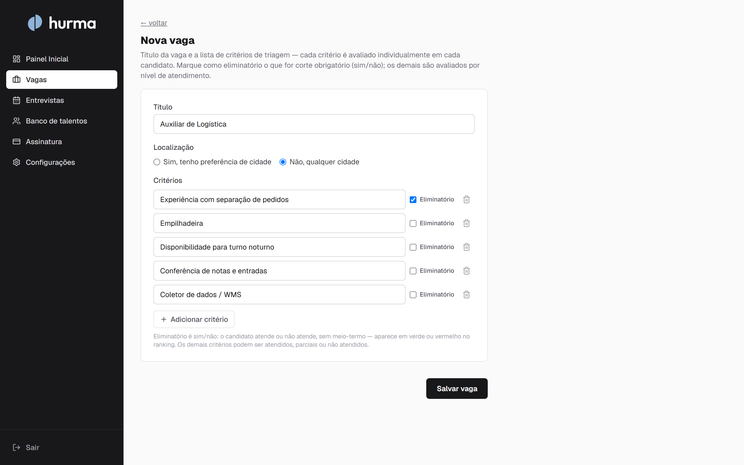744x465 pixels.
Task: Delete the Conferência de notas e entradas criterion
Action: (x=466, y=271)
